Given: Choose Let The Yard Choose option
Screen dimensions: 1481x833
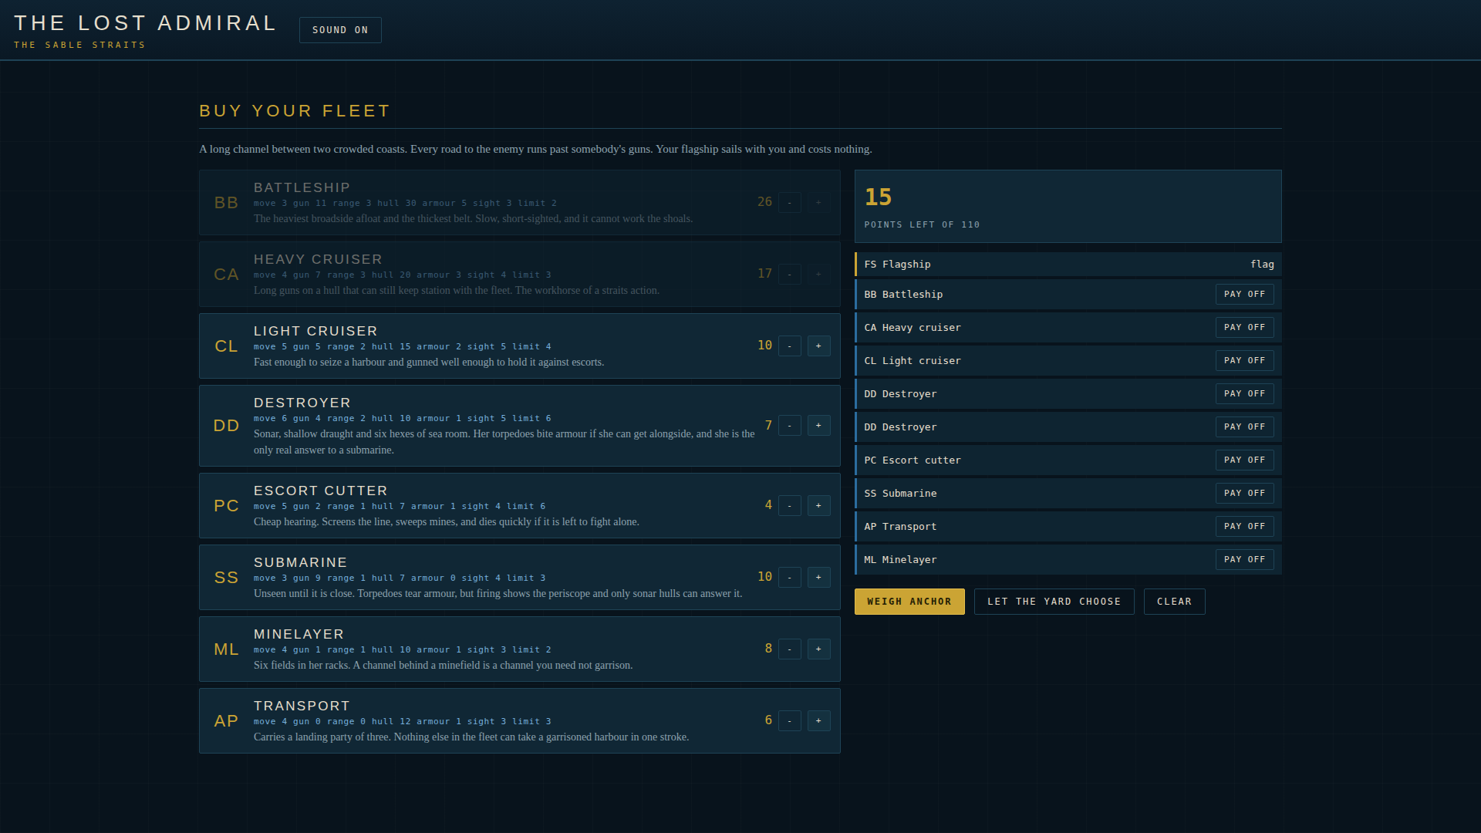Looking at the screenshot, I should (1054, 602).
